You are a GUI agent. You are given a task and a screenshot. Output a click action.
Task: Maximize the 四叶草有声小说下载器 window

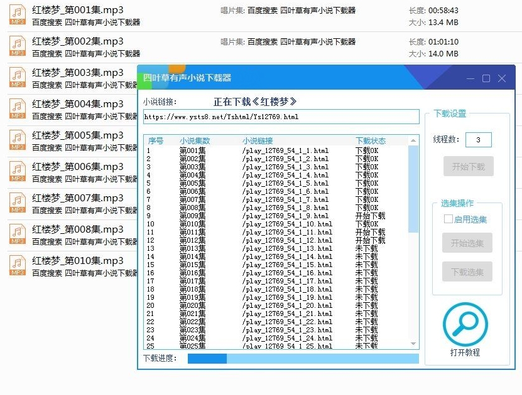tap(486, 78)
